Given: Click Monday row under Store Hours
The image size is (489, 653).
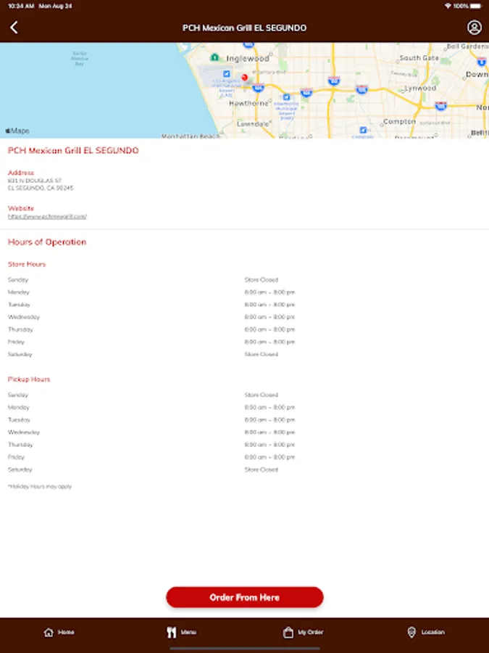Looking at the screenshot, I should pyautogui.click(x=245, y=292).
